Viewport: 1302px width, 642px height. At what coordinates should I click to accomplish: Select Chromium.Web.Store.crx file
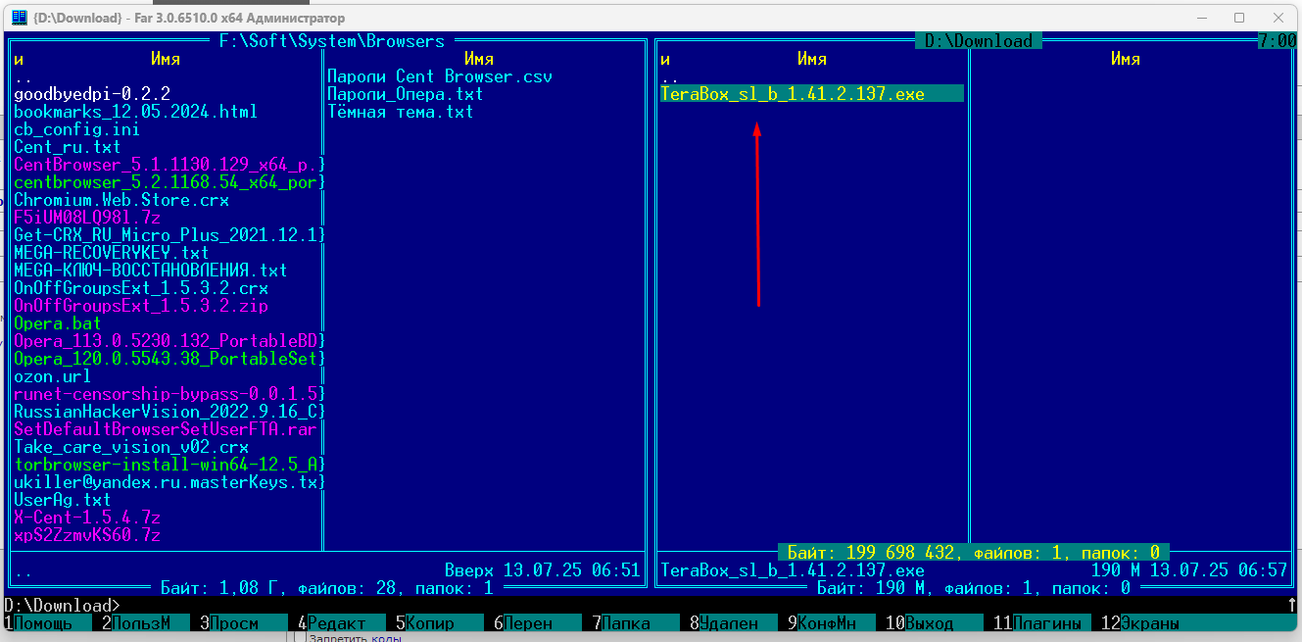point(121,200)
